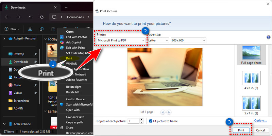
Task: Choose Add to Favorites in context menu
Action: tap(76, 80)
